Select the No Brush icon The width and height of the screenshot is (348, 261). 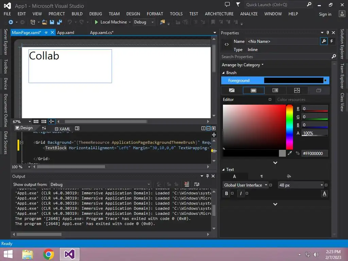point(232,90)
